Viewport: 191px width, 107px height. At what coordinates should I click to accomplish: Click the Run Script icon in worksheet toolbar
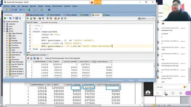click(x=31, y=18)
